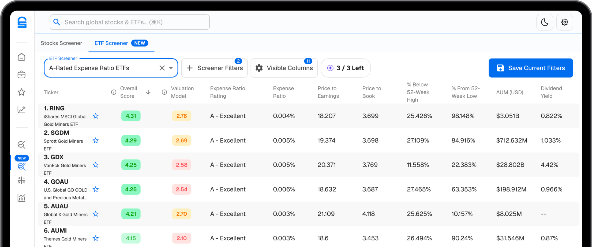Image resolution: width=592 pixels, height=247 pixels.
Task: Favorite AUMI with its star icon
Action: (96, 238)
